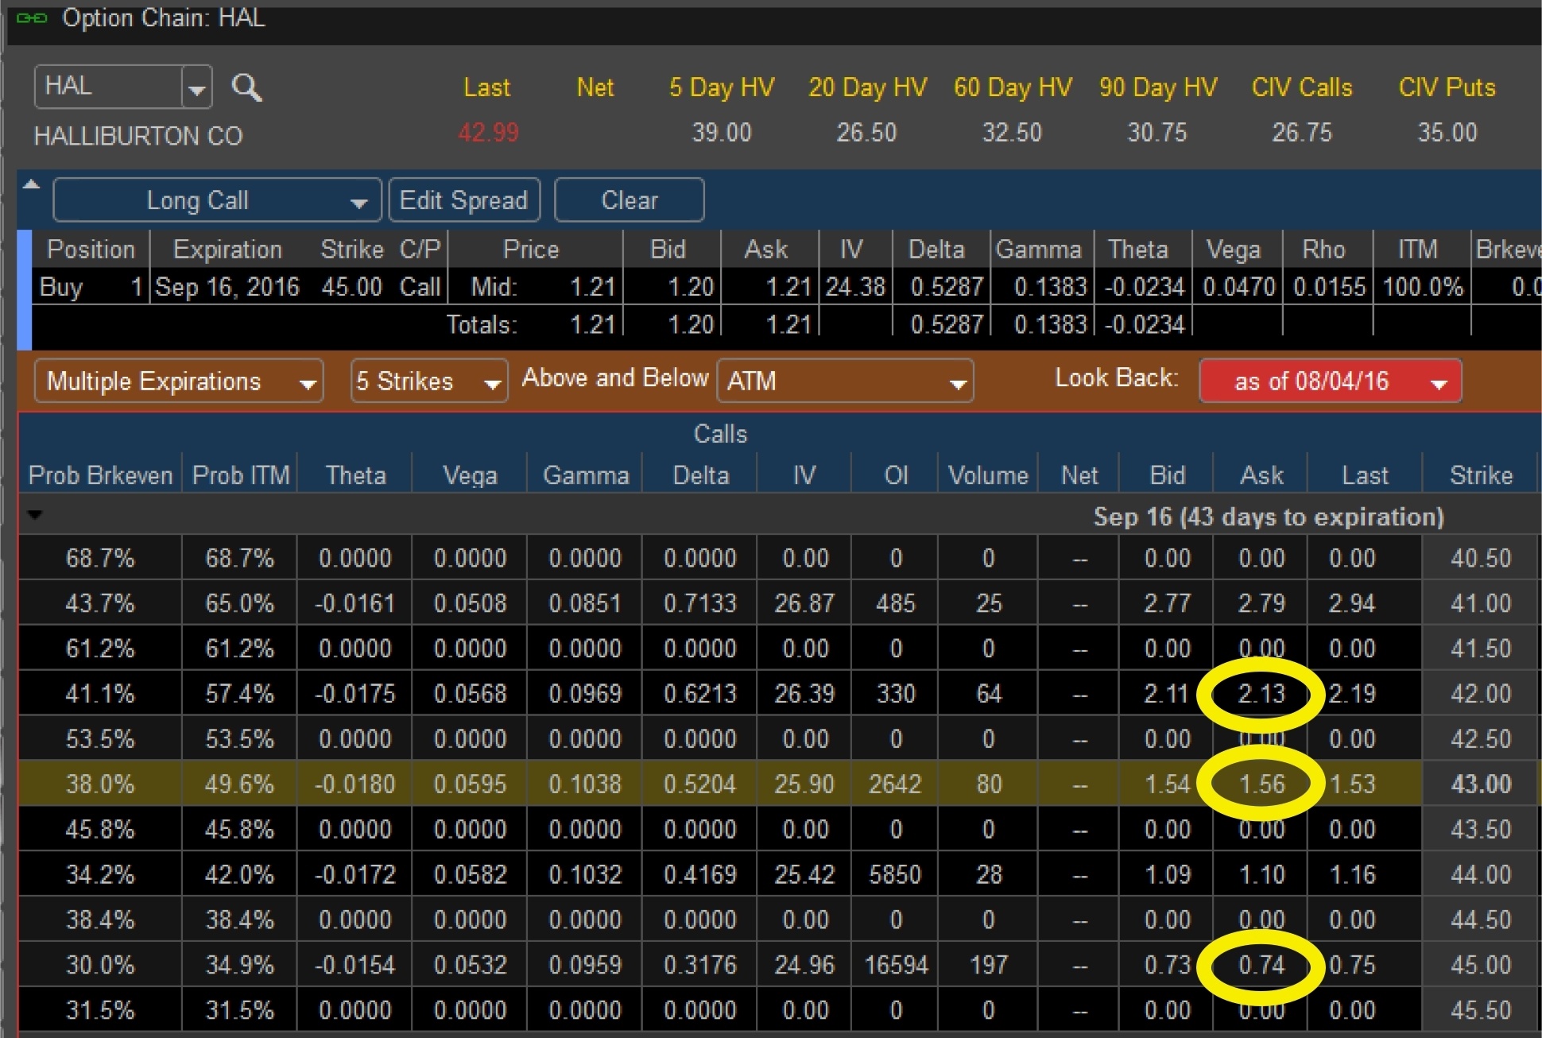Click the calls Vega column header
This screenshot has width=1542, height=1038.
470,475
